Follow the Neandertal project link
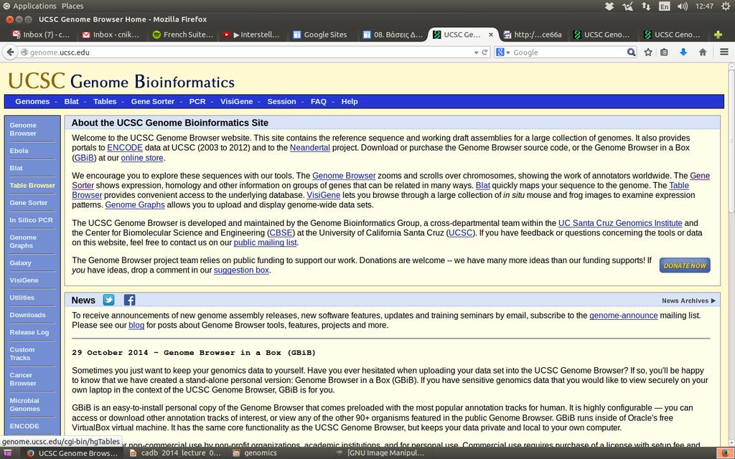Viewport: 735px width, 459px height. point(310,148)
